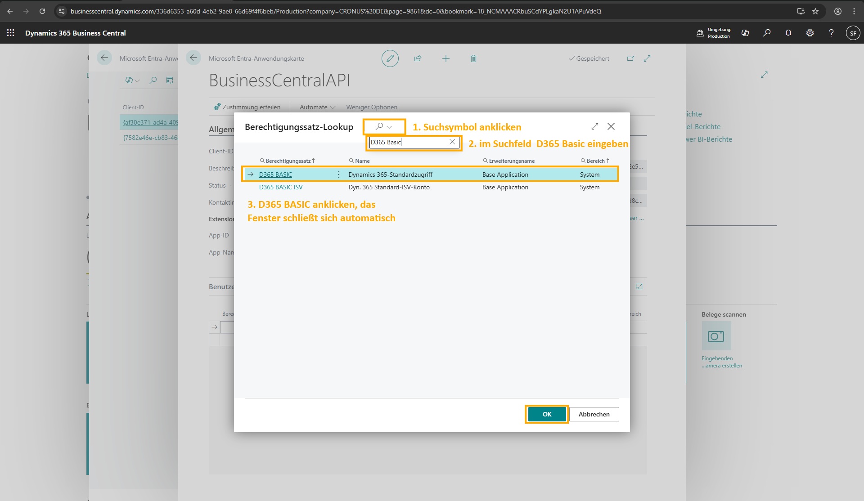The height and width of the screenshot is (501, 864).
Task: Click the Dynamics 365-Standardzugriff cell
Action: point(390,174)
